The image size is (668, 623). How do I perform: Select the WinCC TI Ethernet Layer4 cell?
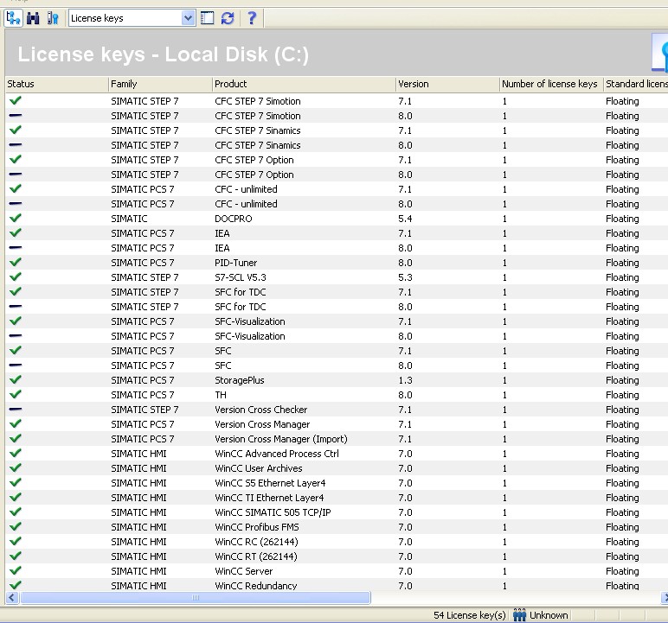pos(269,498)
